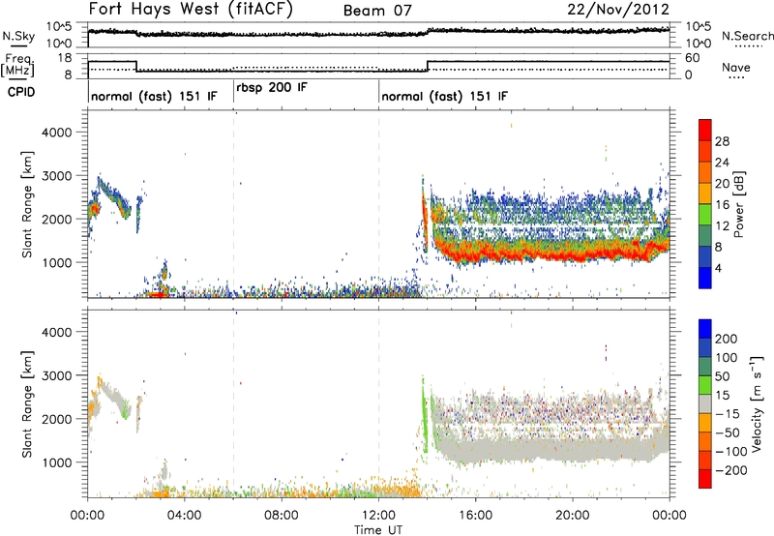This screenshot has height=536, width=774.
Task: Click the date '22/Nov/2012'
Action: tap(618, 10)
